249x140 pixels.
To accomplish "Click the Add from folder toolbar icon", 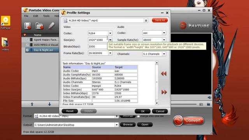I will [x=39, y=26].
